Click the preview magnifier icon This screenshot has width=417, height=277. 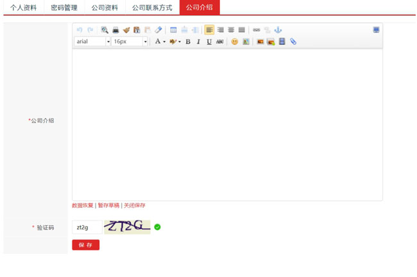(x=105, y=30)
